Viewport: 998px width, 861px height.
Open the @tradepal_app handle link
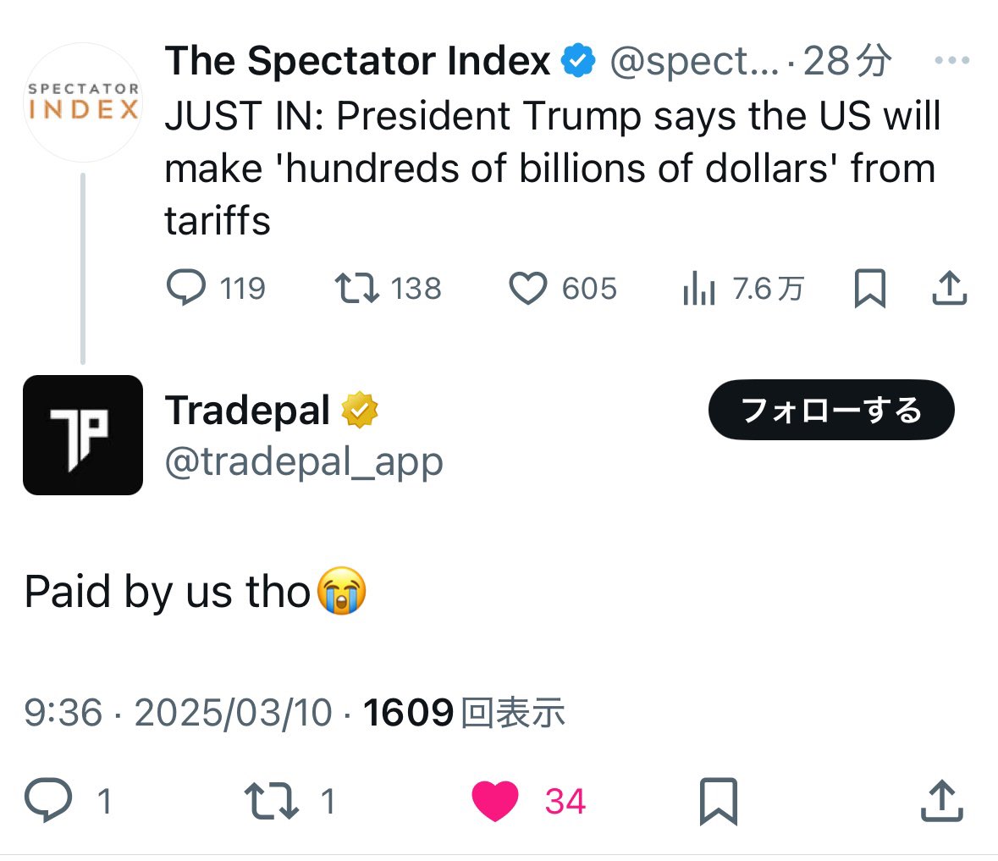(304, 462)
